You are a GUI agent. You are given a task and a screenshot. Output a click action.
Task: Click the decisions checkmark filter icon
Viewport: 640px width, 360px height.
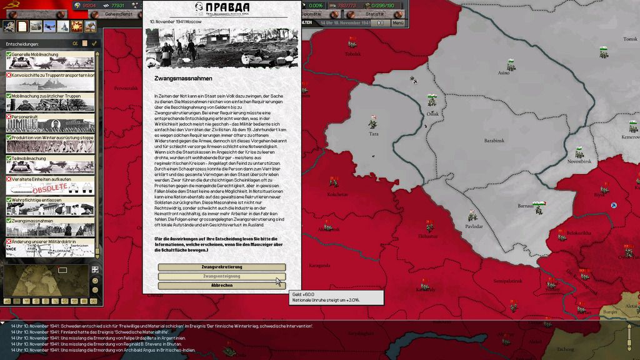pyautogui.click(x=94, y=43)
